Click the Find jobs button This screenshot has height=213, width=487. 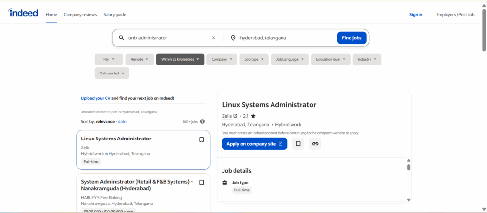tap(352, 38)
